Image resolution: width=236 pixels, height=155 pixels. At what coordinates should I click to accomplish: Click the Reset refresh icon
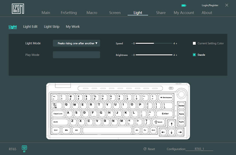pyautogui.click(x=145, y=149)
